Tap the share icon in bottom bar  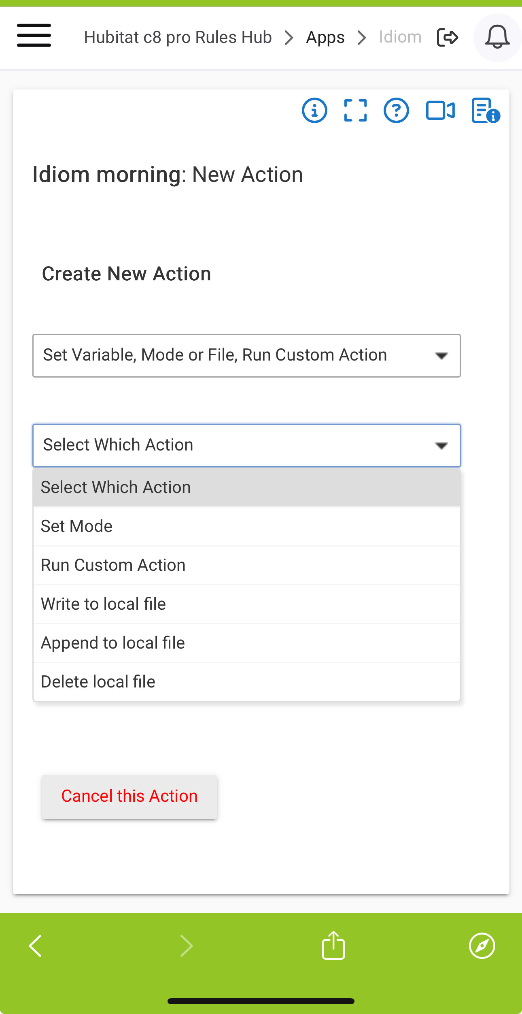[x=333, y=945]
